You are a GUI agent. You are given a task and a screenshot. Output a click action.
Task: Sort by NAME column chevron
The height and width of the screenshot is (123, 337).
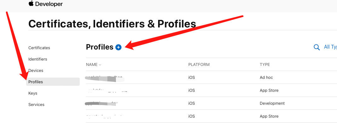point(100,65)
